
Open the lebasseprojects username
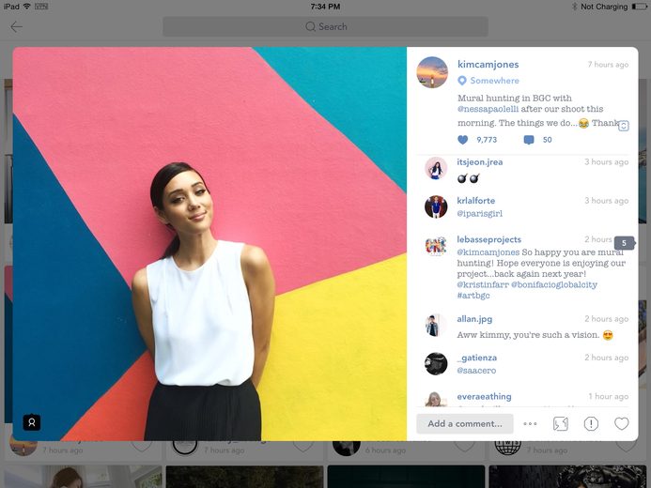(x=488, y=239)
